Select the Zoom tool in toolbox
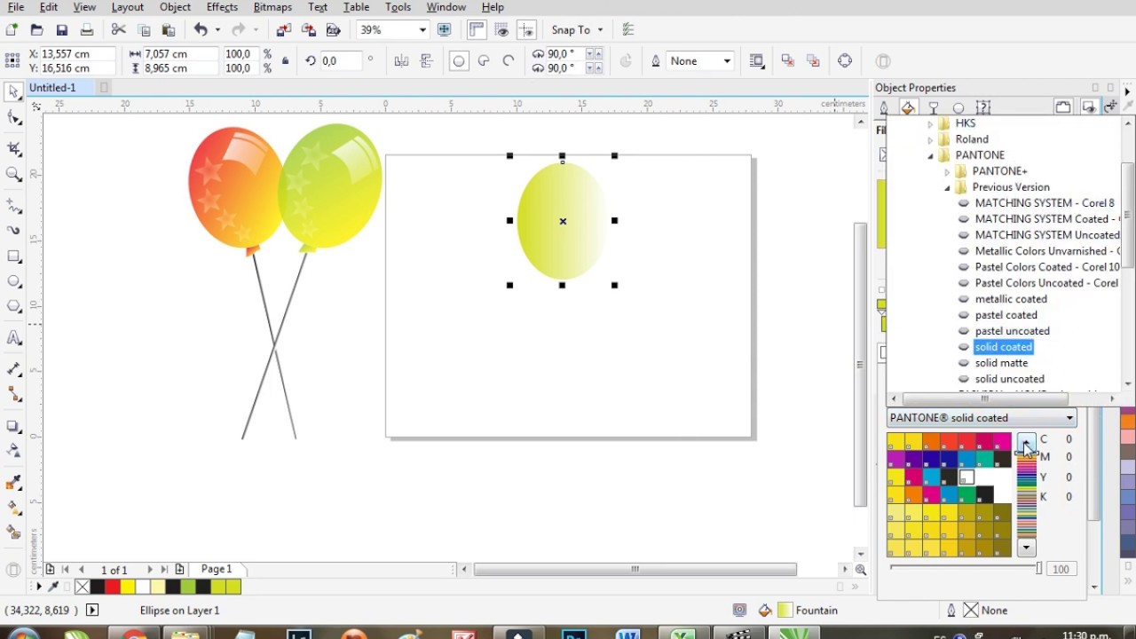Image resolution: width=1136 pixels, height=639 pixels. (13, 175)
